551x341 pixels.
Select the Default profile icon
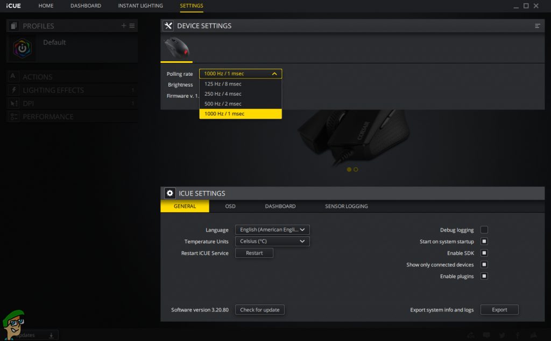23,48
